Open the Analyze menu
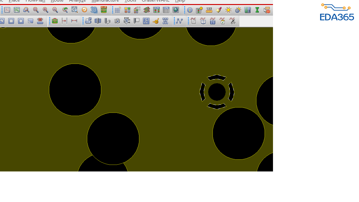Image resolution: width=359 pixels, height=202 pixels. point(77,1)
